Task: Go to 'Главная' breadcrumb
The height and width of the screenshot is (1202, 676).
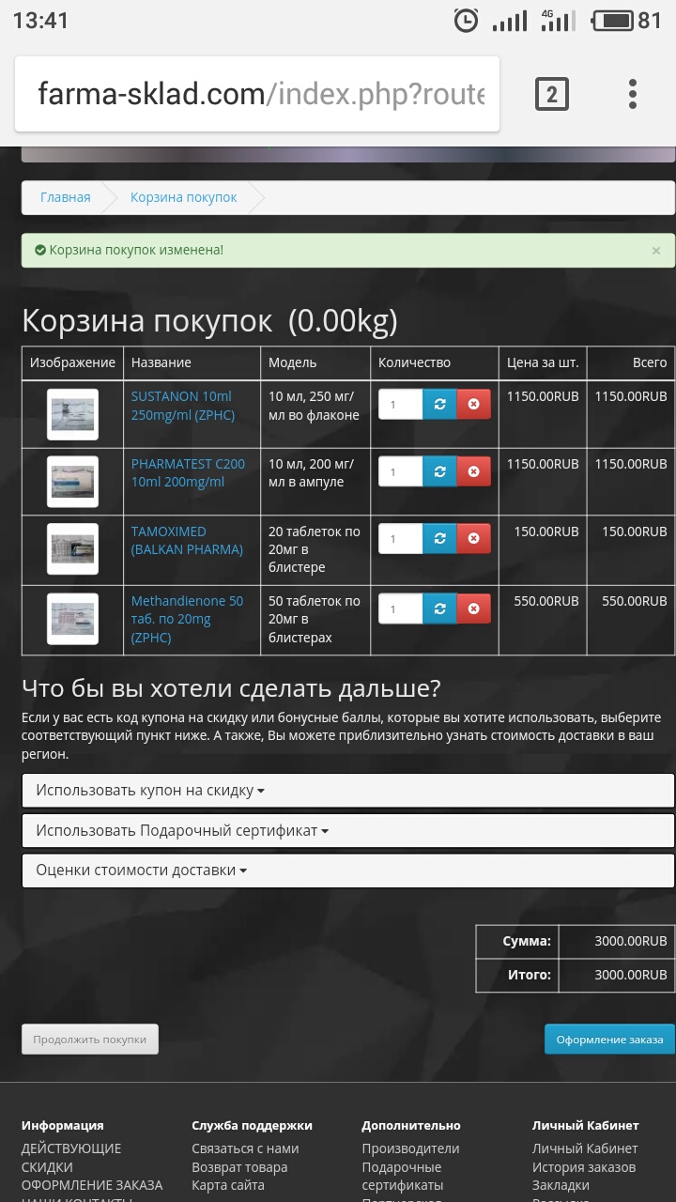Action: [65, 197]
